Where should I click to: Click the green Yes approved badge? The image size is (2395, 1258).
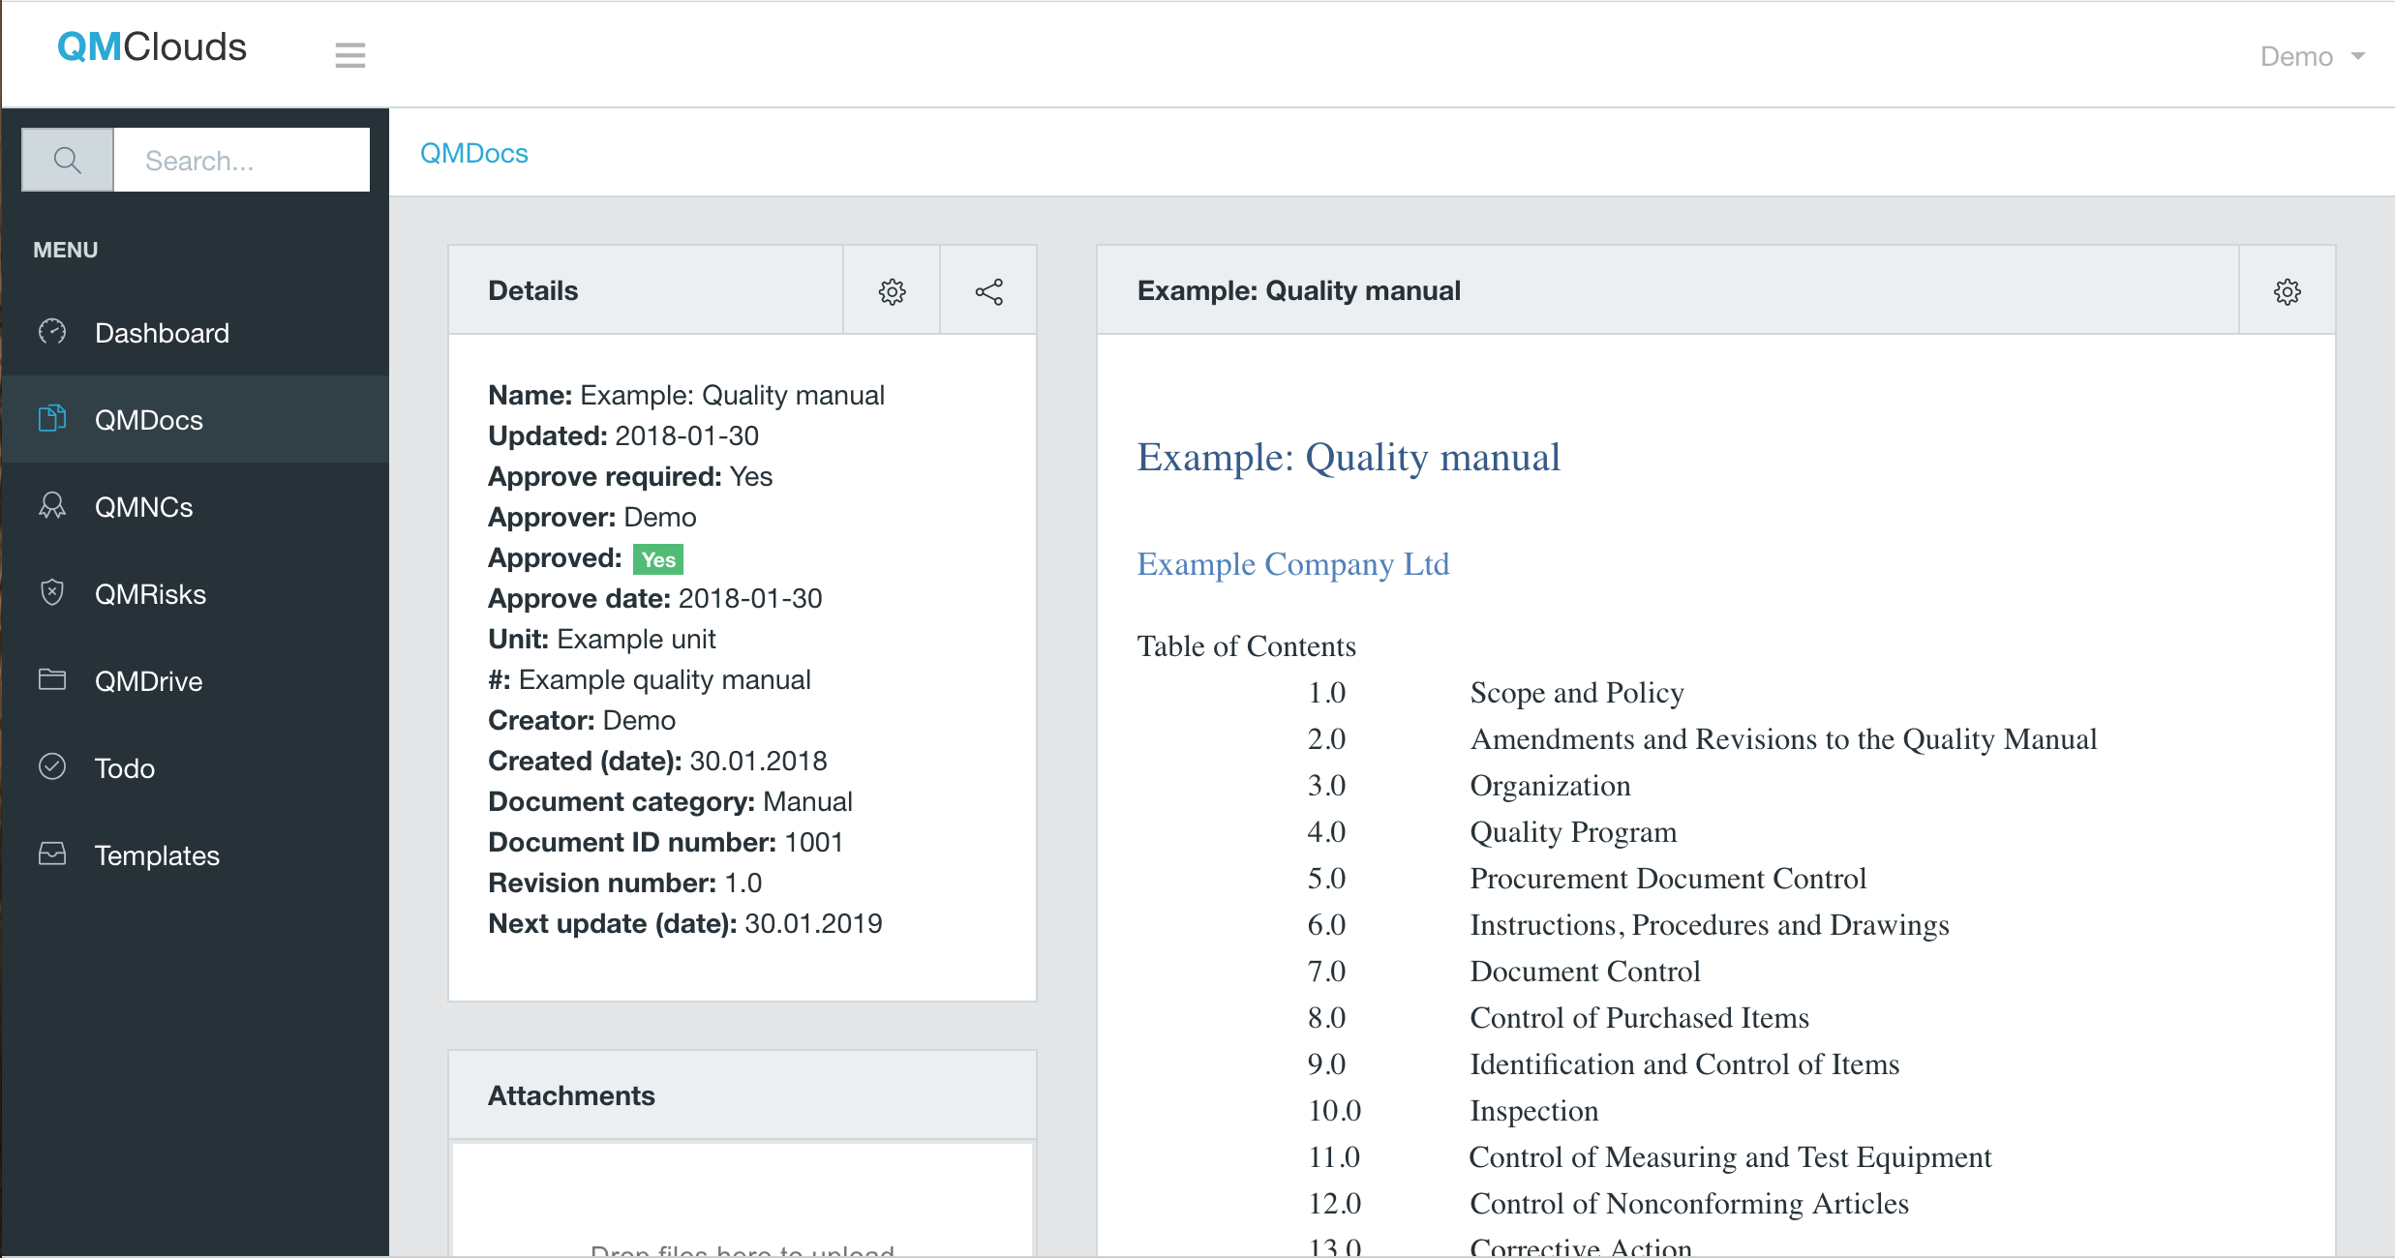[x=658, y=559]
